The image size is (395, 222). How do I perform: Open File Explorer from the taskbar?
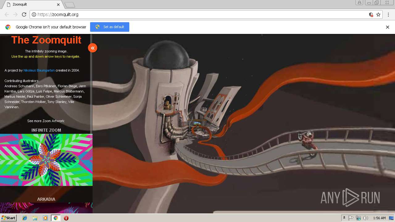click(x=35, y=218)
